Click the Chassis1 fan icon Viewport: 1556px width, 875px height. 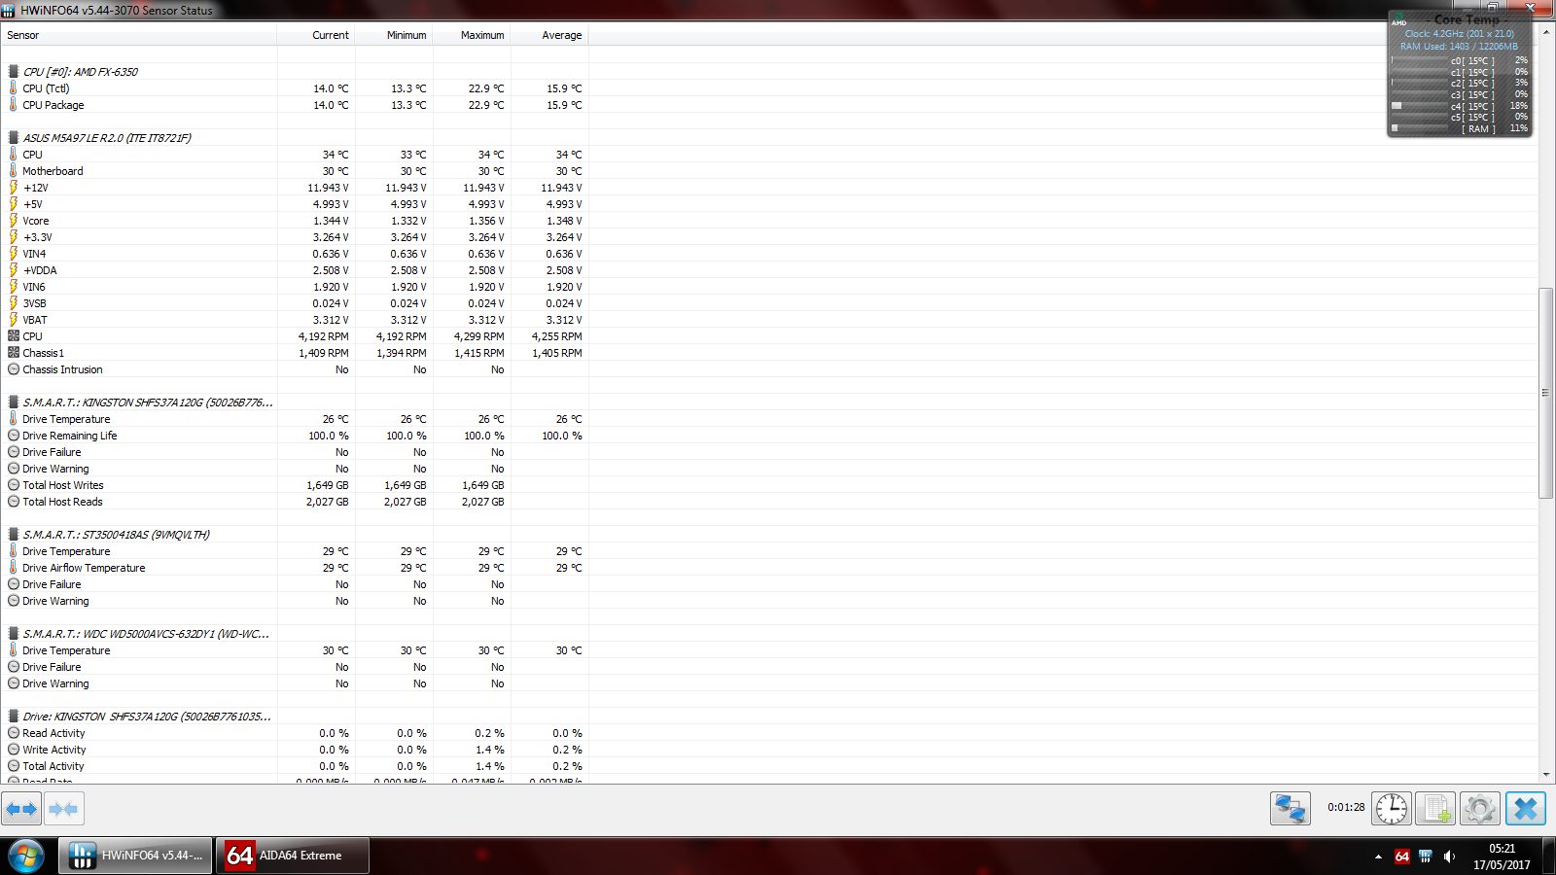click(x=14, y=353)
